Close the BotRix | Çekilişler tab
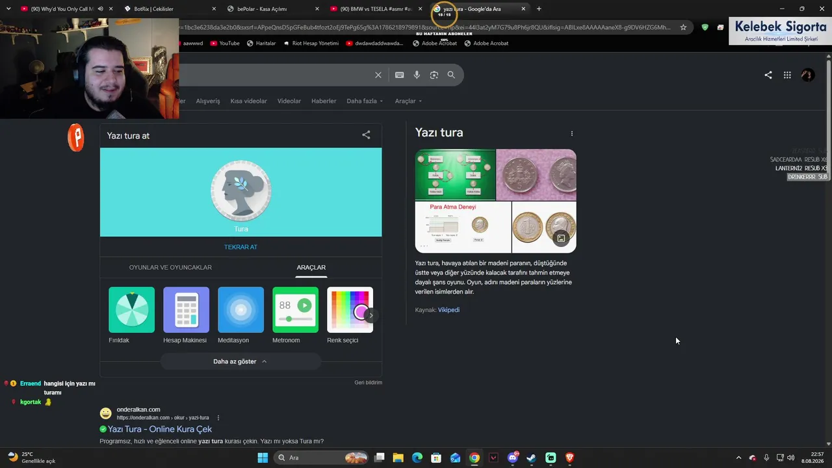 coord(214,8)
